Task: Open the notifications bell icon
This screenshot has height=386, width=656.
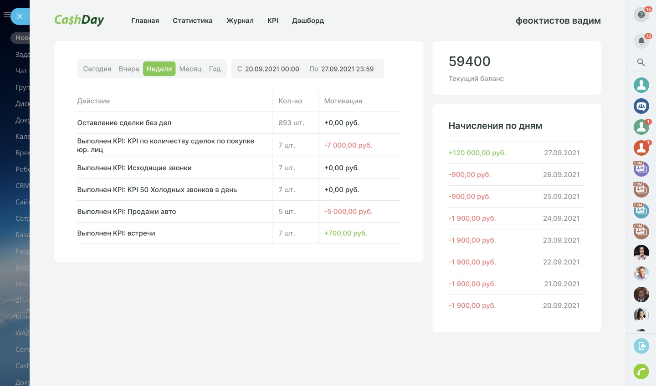Action: [641, 41]
